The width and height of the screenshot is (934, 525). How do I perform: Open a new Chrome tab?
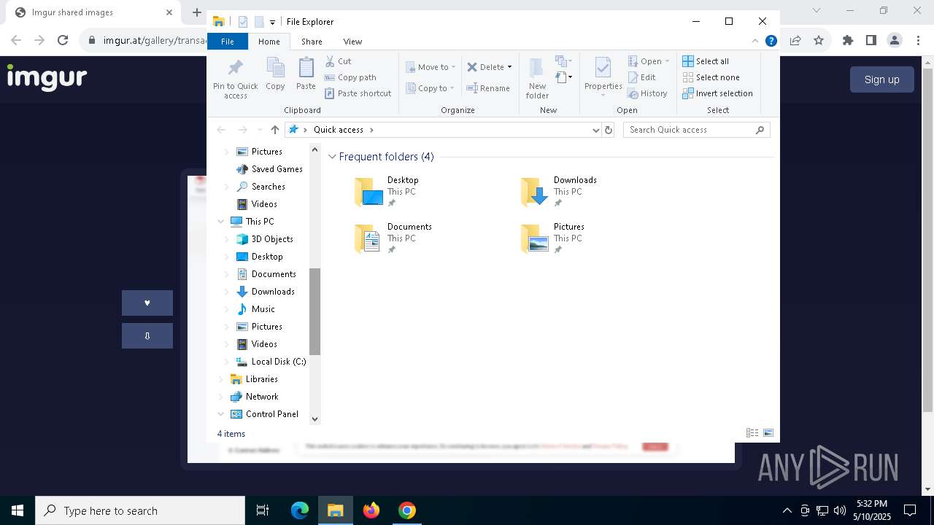pos(196,12)
